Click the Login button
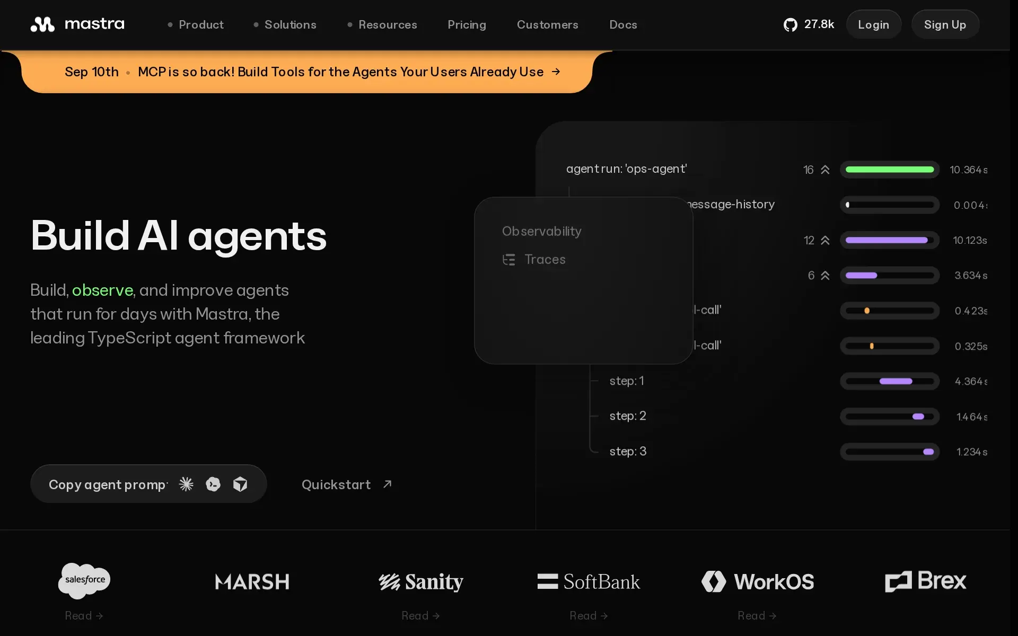Image resolution: width=1018 pixels, height=636 pixels. point(874,24)
